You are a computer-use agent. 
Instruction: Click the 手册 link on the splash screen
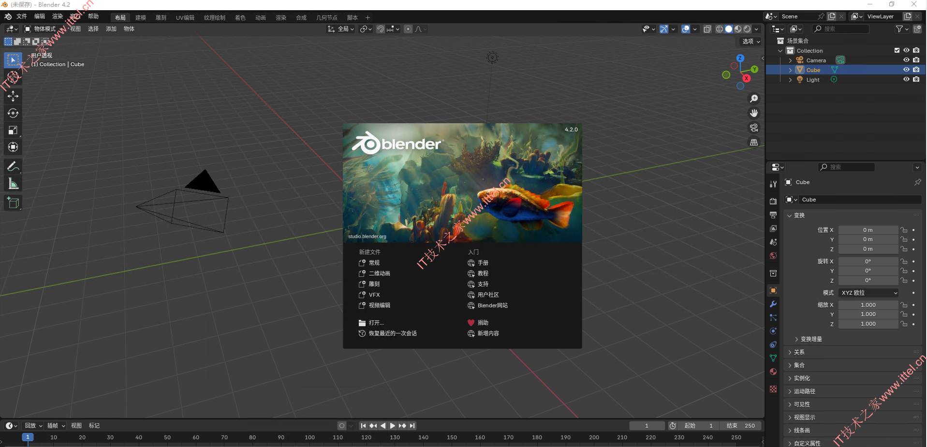pos(483,262)
